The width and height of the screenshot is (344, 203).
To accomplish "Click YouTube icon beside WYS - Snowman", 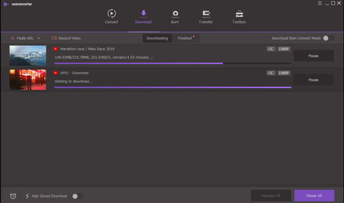I will pyautogui.click(x=55, y=73).
